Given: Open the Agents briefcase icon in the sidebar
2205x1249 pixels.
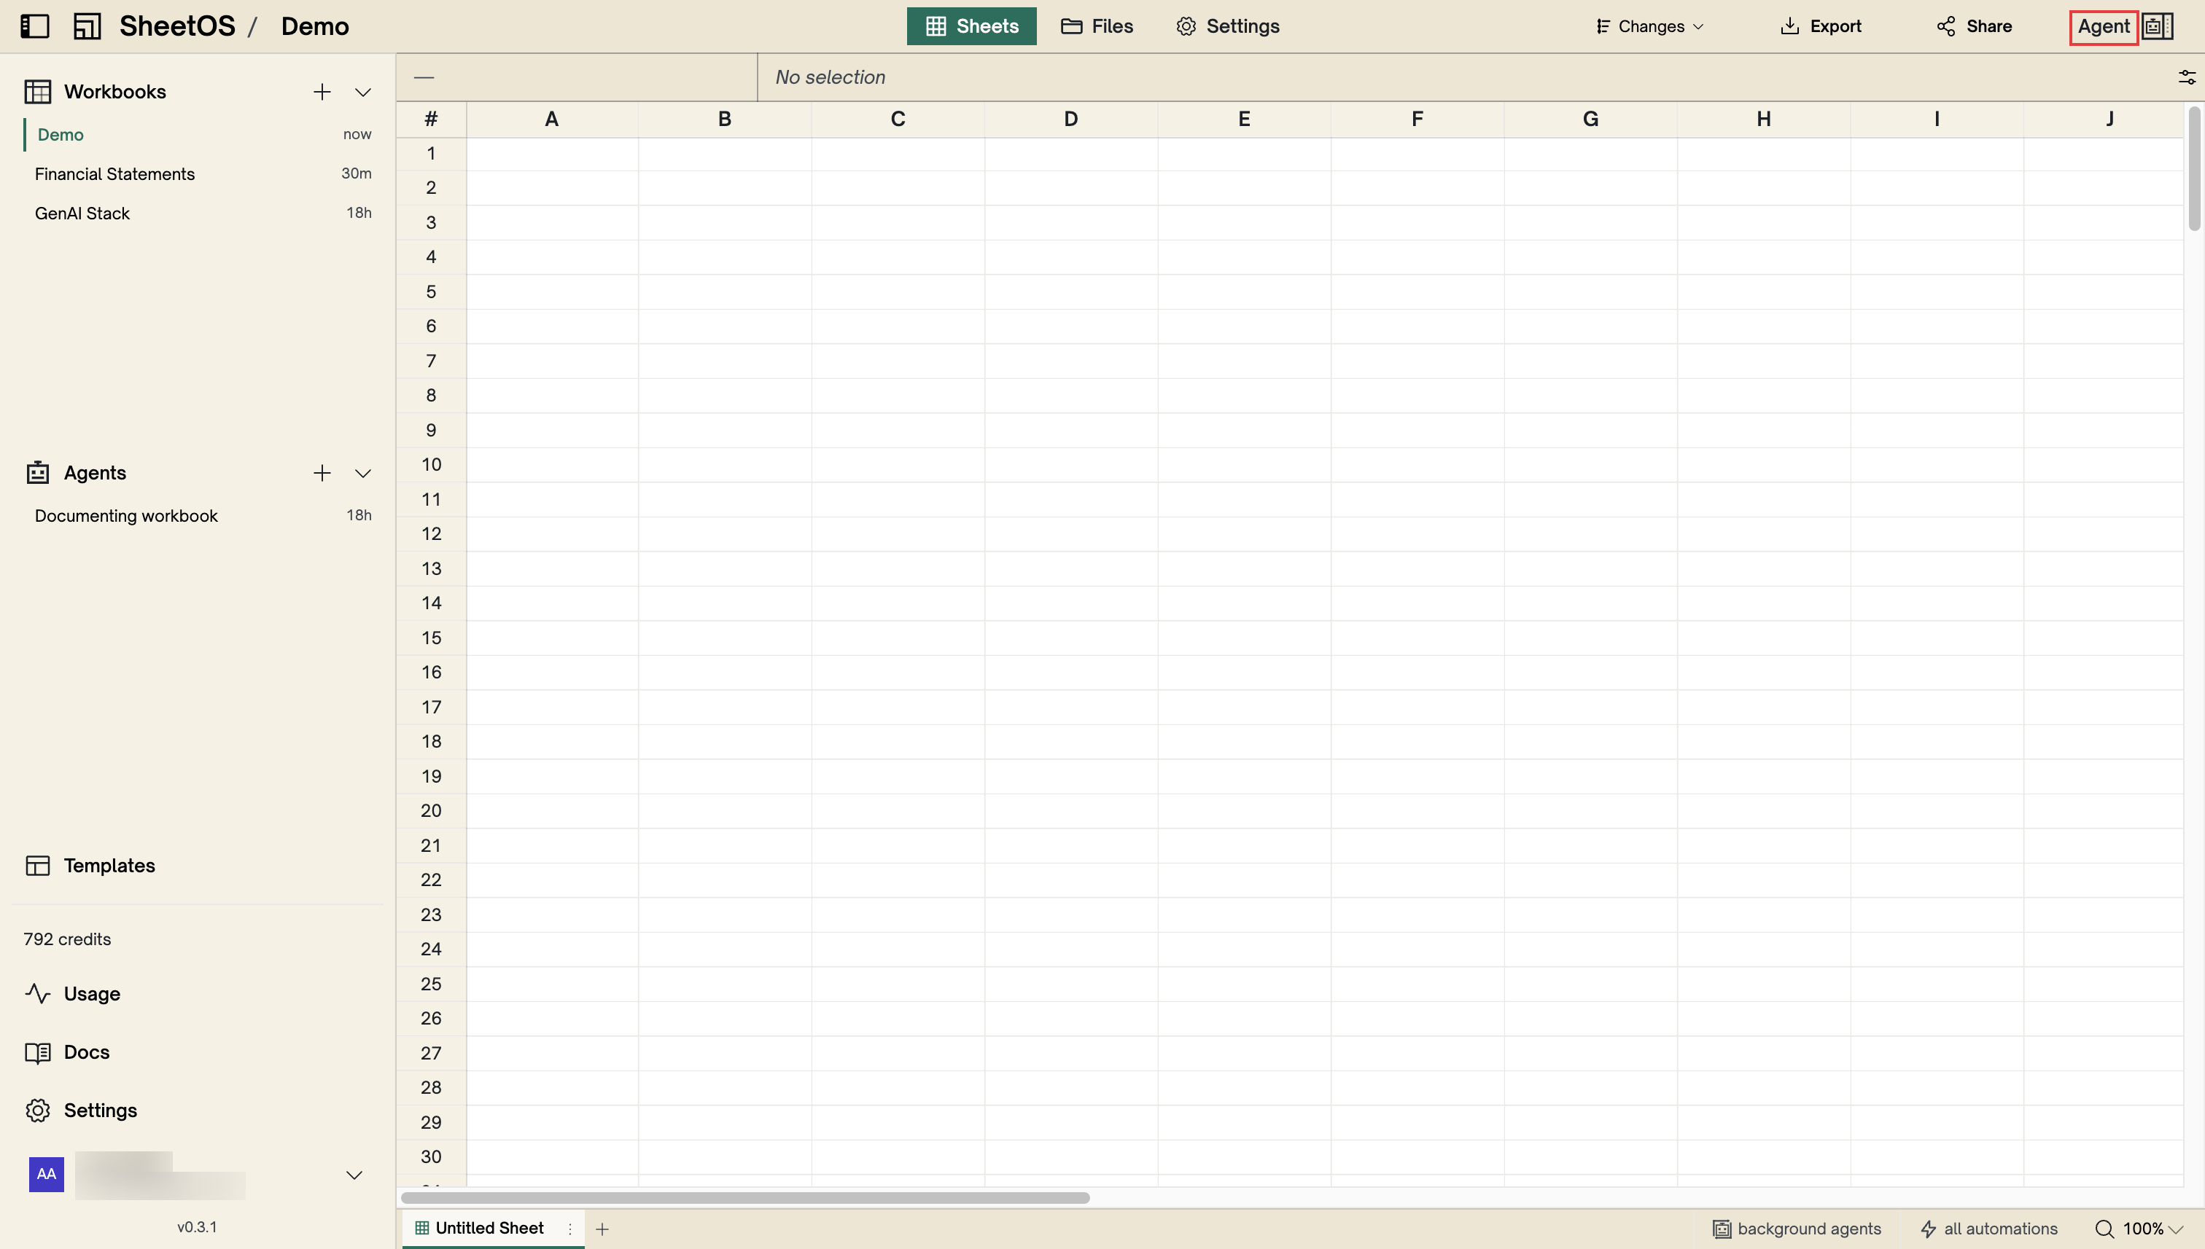Looking at the screenshot, I should (x=39, y=471).
